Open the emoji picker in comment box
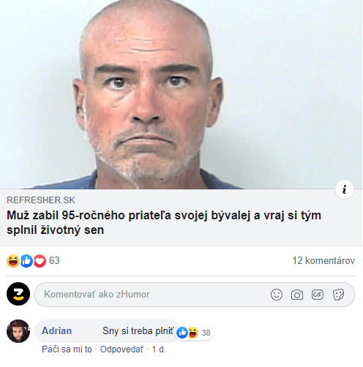The image size is (363, 367). [x=277, y=295]
